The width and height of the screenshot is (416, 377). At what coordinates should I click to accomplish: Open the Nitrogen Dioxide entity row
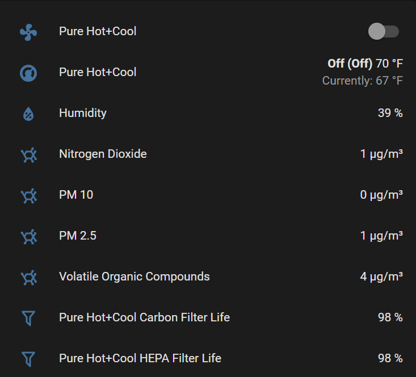point(208,154)
